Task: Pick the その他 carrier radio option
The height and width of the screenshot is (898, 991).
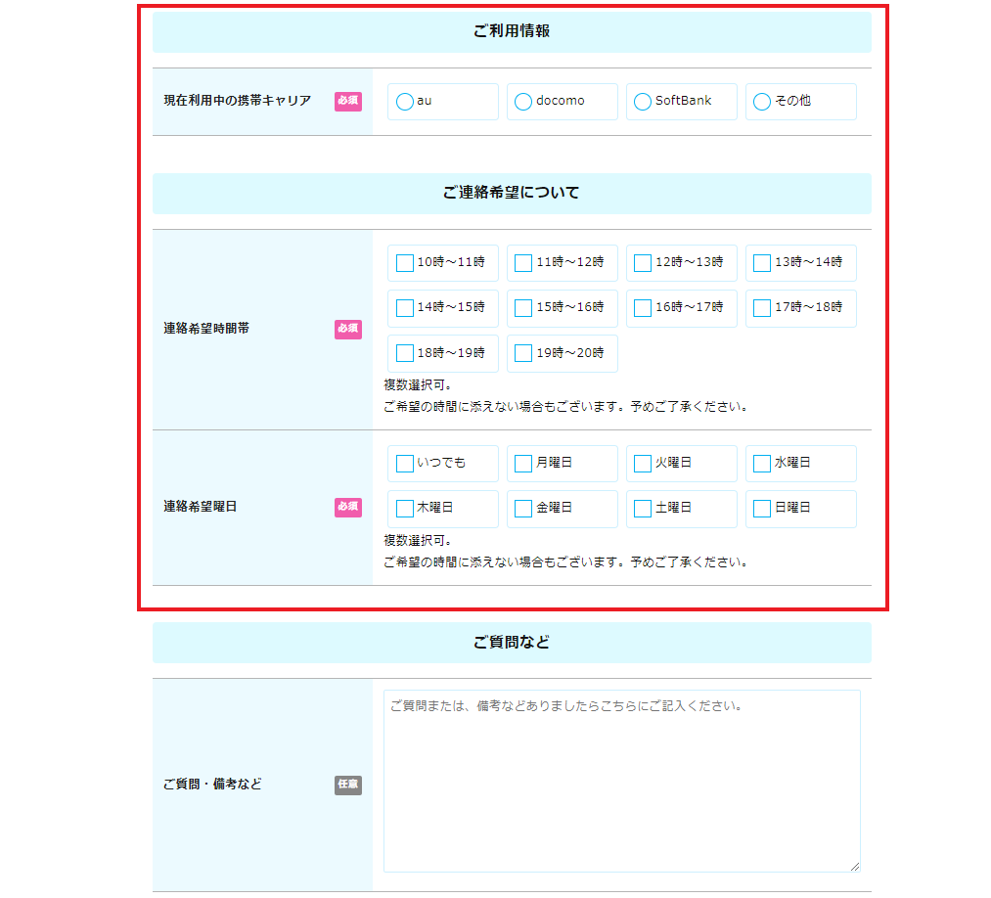Action: tap(762, 102)
